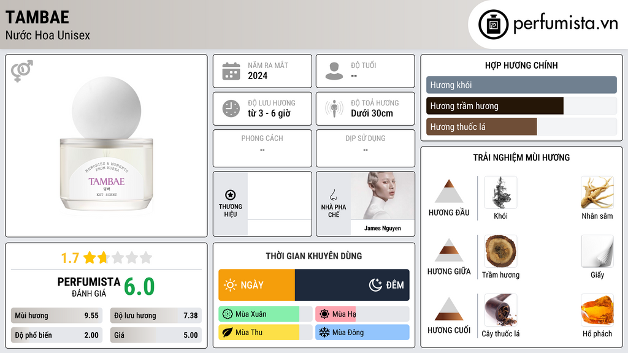Click the star badge Thương hiệu icon
The width and height of the screenshot is (628, 353).
(231, 195)
